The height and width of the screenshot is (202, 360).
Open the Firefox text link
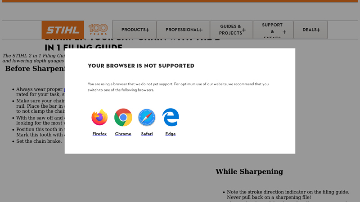tap(99, 134)
